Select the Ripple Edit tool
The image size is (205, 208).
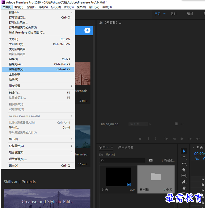184,163
